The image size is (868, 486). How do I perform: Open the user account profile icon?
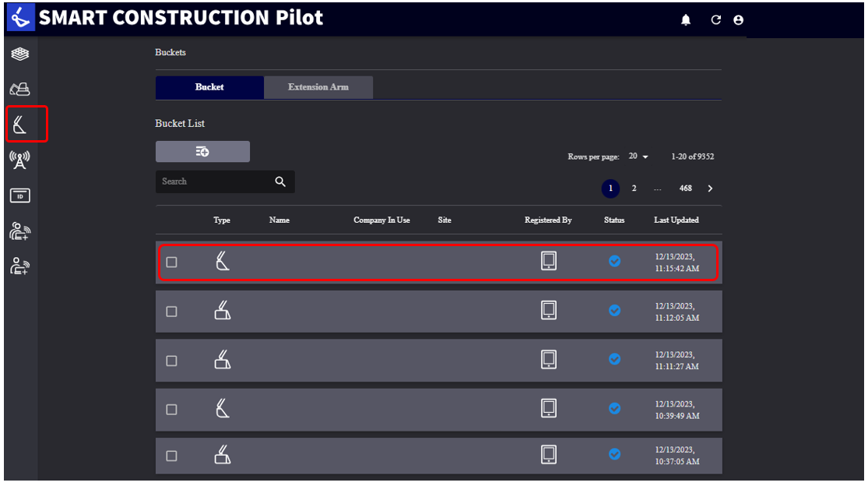click(x=738, y=20)
